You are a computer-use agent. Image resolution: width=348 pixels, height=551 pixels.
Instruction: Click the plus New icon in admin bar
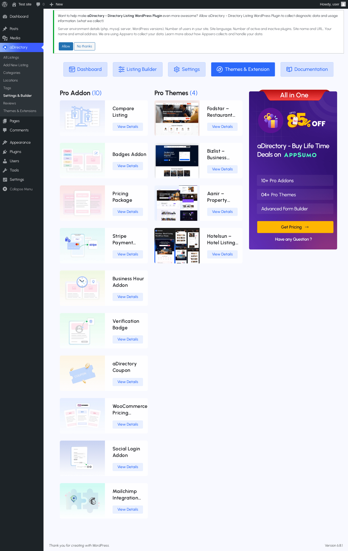(x=51, y=4)
